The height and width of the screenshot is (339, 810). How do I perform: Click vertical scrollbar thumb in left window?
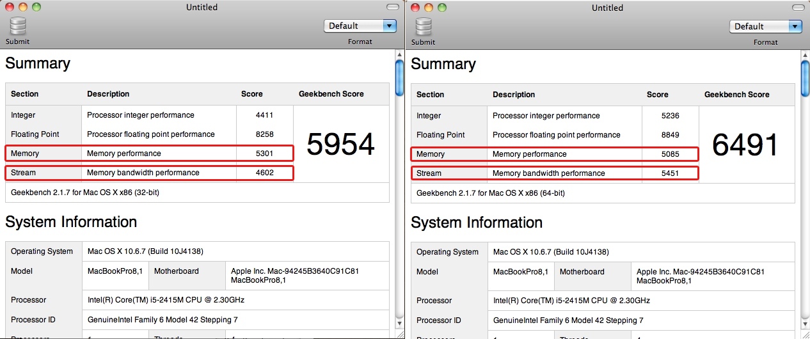[x=399, y=77]
